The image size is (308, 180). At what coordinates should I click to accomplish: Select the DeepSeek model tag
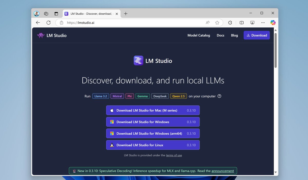coord(160,96)
